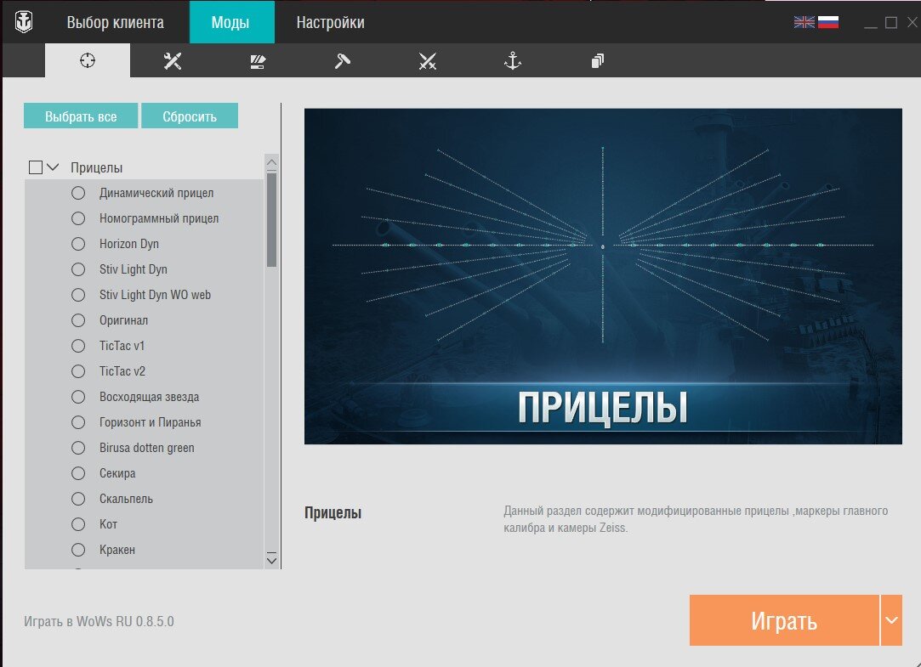Screen dimensions: 921x667
Task: Pick the Секира radio option
Action: 78,472
